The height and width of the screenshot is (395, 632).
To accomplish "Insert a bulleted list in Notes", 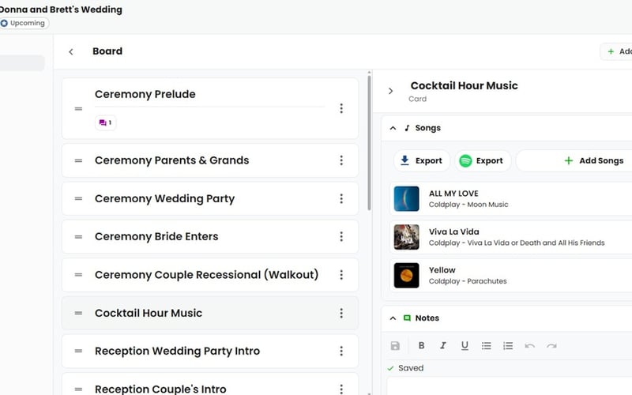I will click(x=486, y=345).
